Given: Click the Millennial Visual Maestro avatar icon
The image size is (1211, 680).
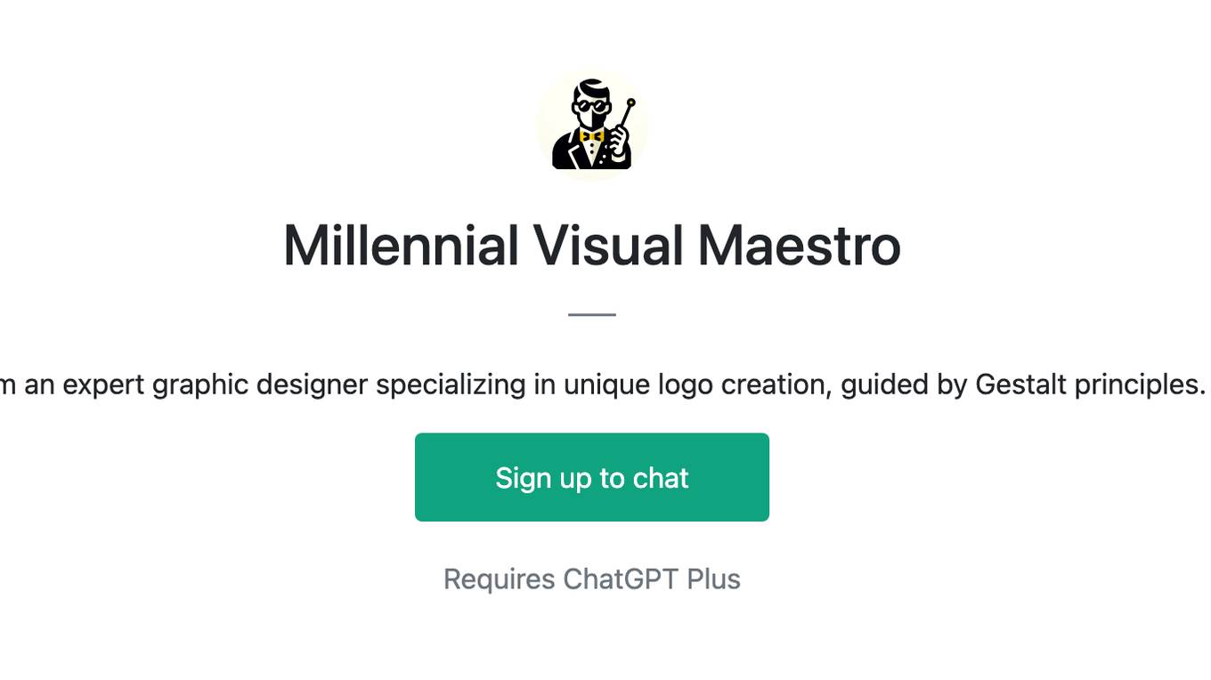Looking at the screenshot, I should click(592, 125).
